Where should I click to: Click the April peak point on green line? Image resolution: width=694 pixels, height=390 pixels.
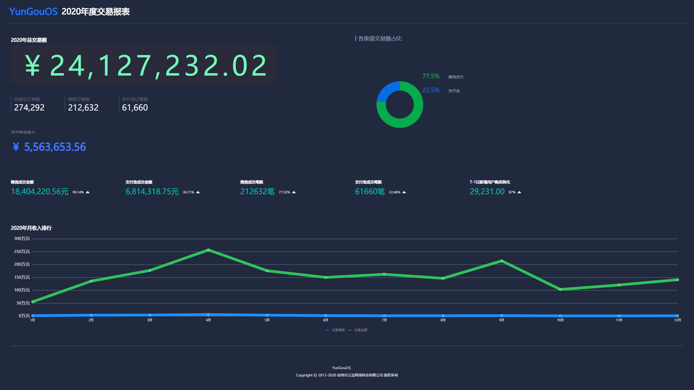coord(208,250)
